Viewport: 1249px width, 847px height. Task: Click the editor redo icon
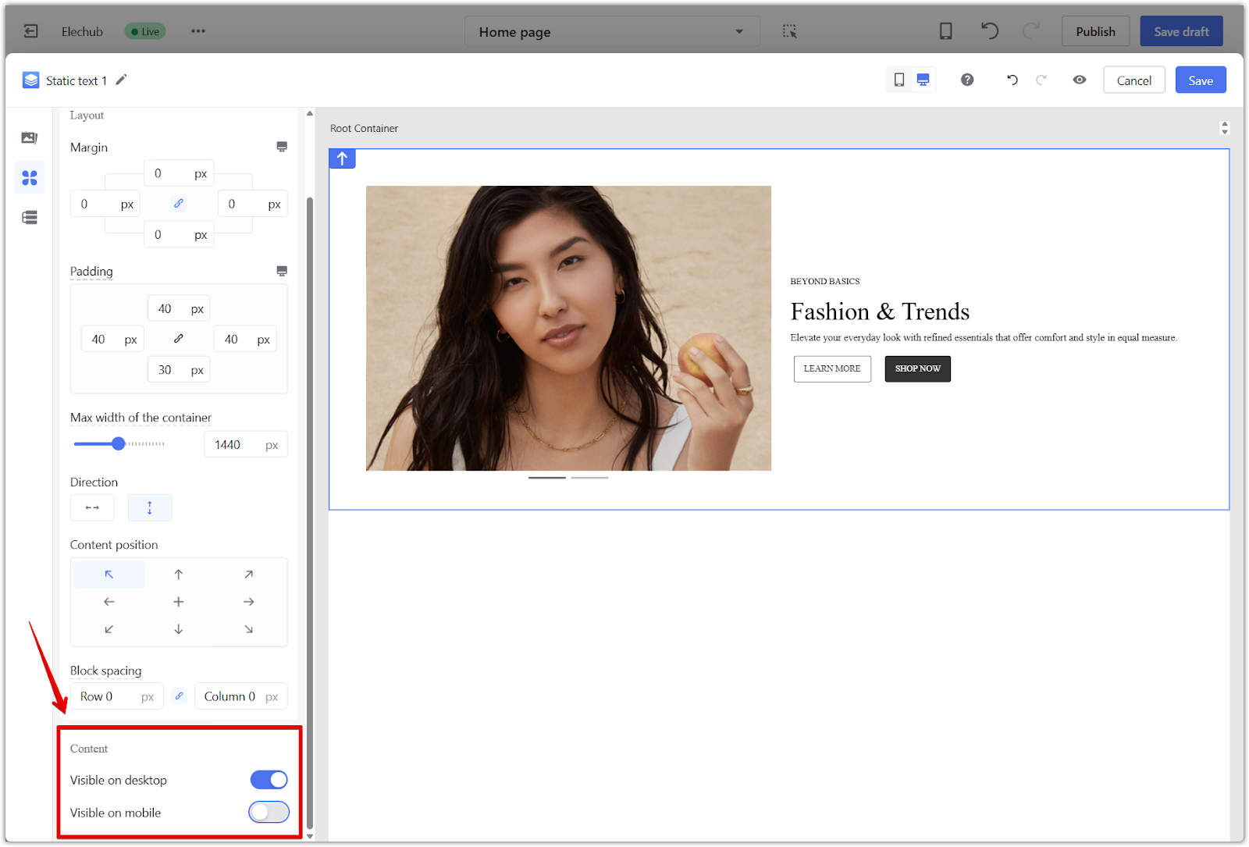click(1041, 80)
